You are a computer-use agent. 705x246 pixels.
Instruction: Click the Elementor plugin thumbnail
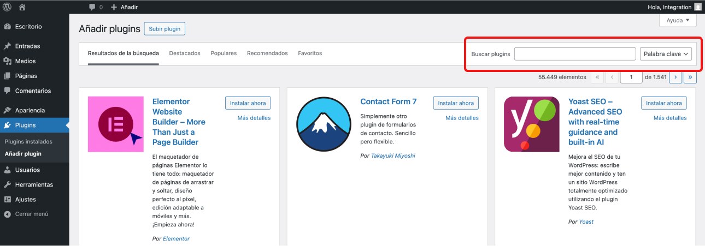coord(116,124)
